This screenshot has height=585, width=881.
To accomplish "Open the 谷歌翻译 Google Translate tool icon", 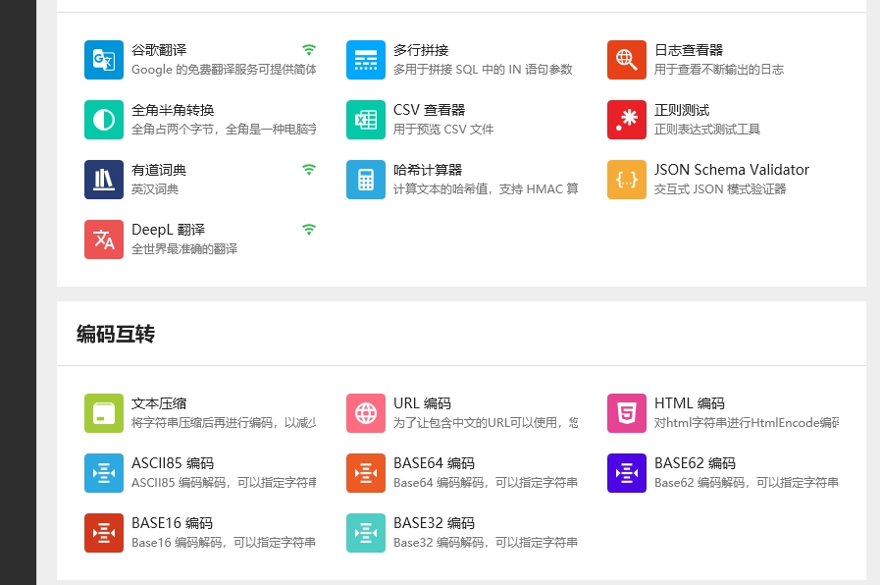I will 103,60.
